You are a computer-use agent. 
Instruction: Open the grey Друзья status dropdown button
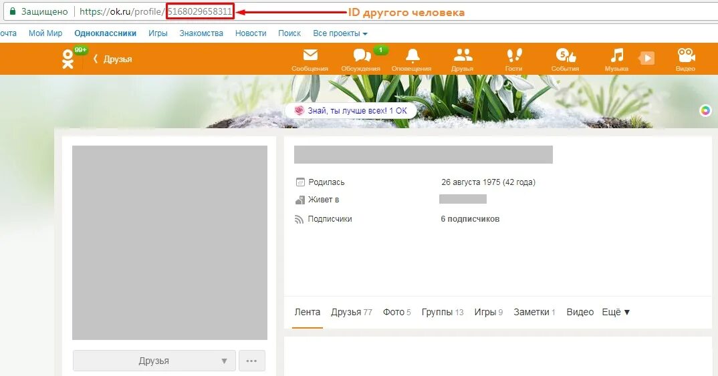pos(154,361)
